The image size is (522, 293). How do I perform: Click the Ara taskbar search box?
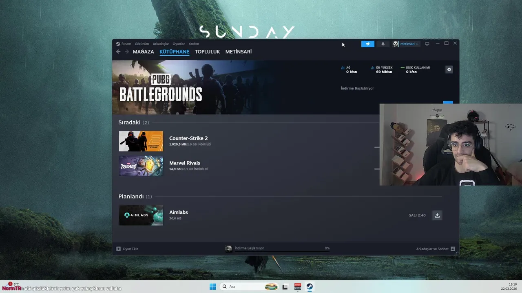pos(250,286)
